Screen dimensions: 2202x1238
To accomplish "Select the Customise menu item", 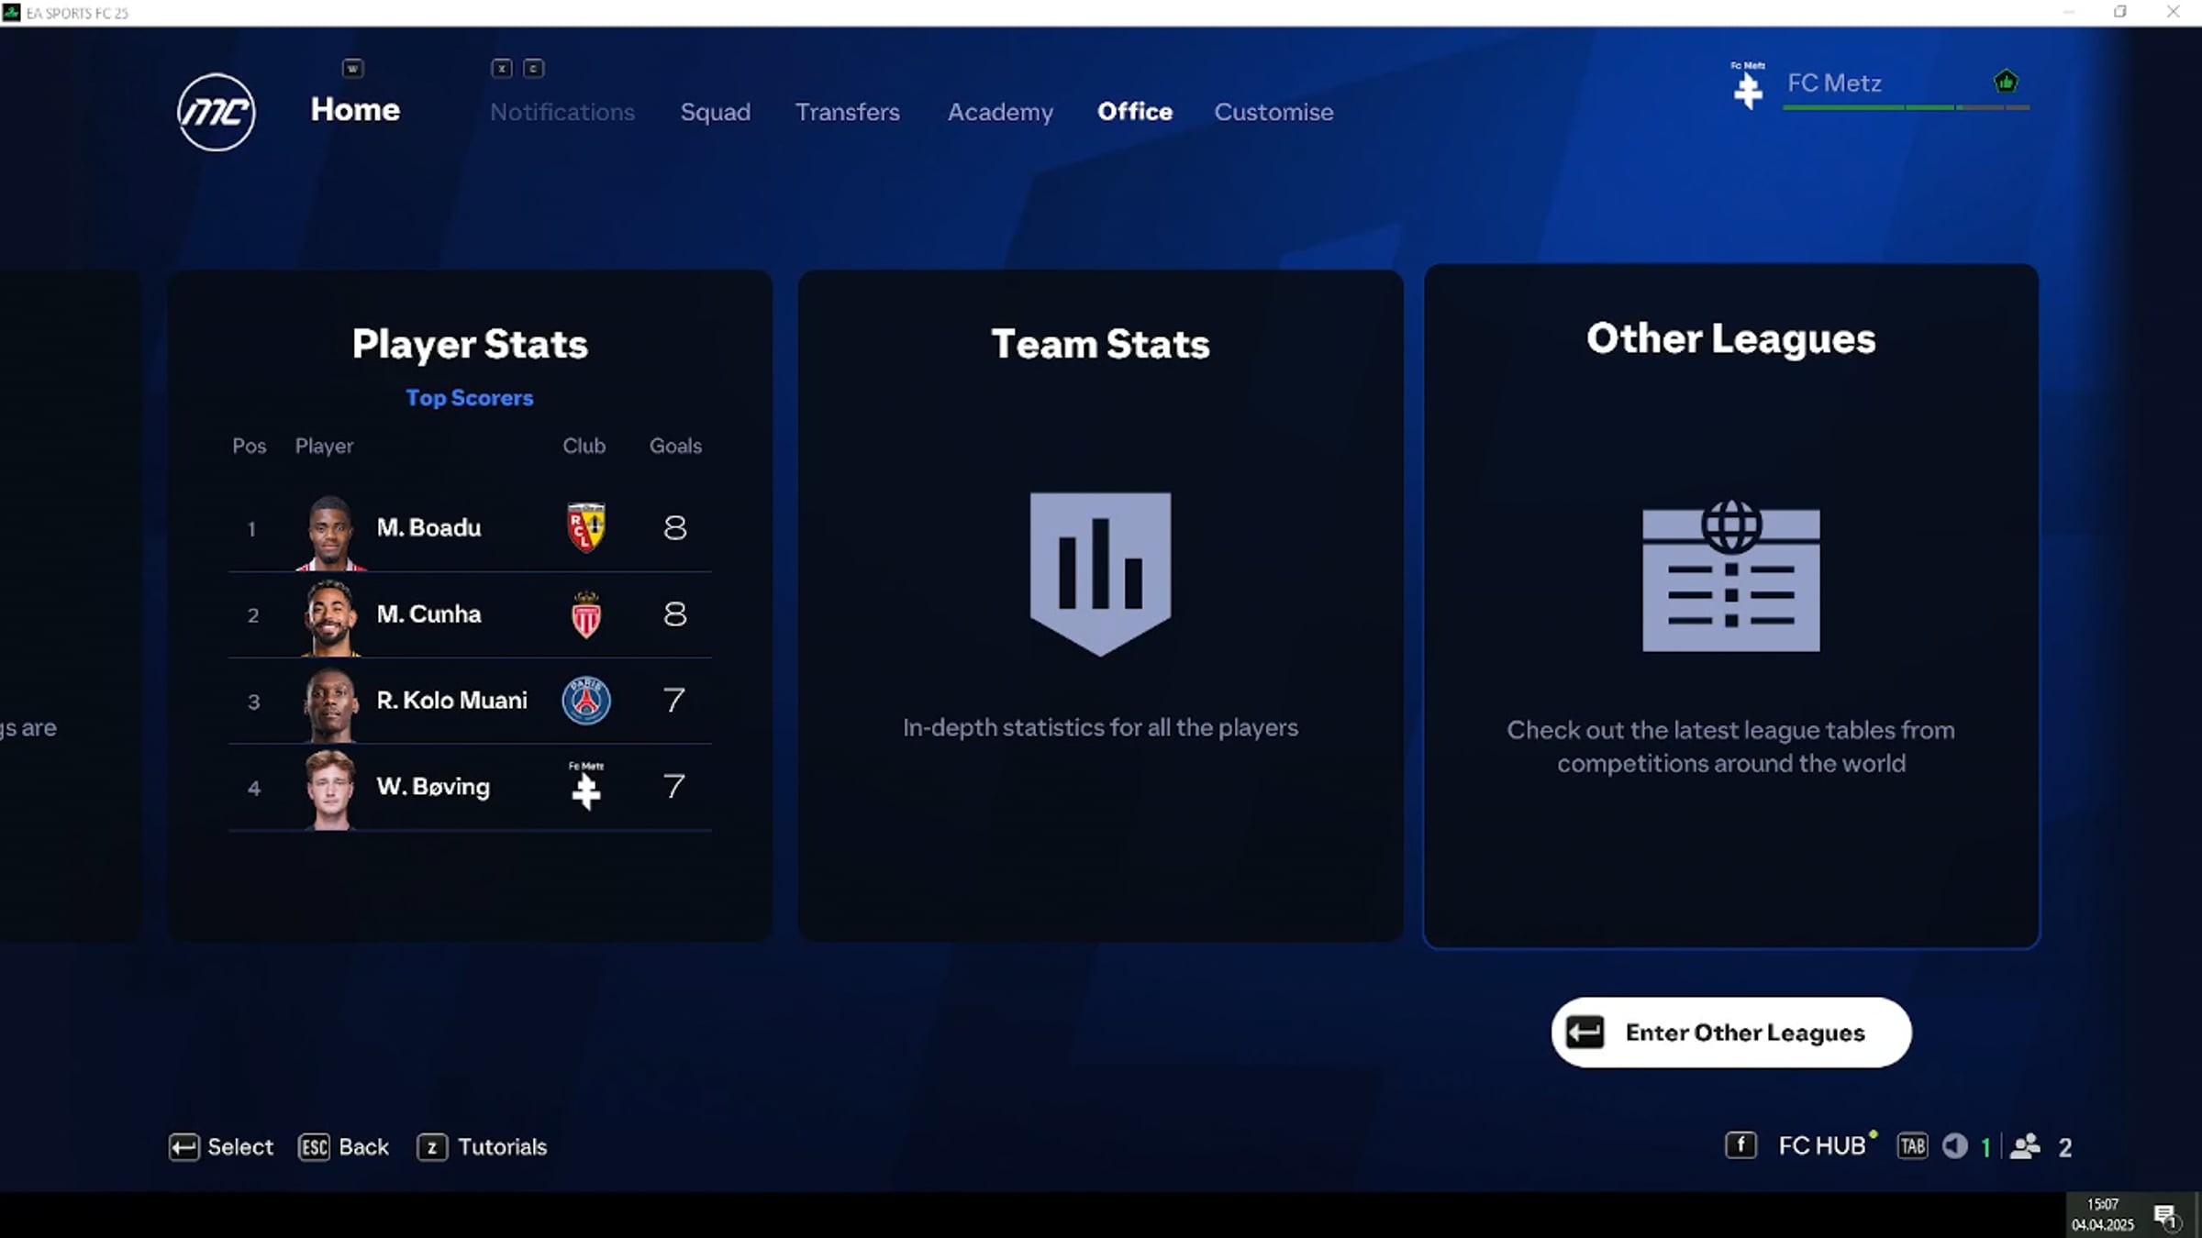I will tap(1273, 112).
